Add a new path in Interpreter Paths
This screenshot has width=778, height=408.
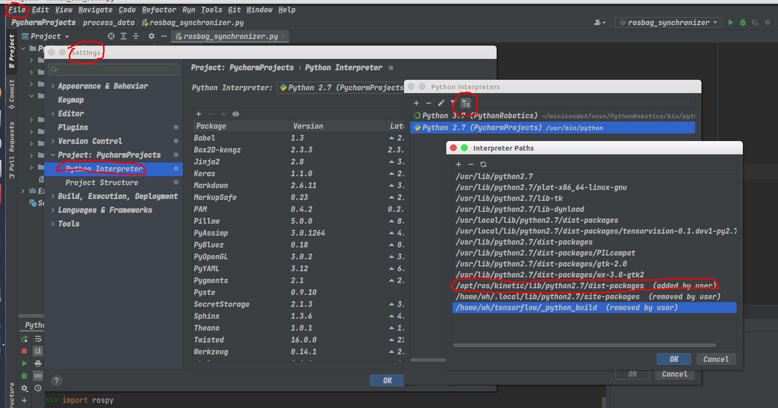click(x=459, y=164)
